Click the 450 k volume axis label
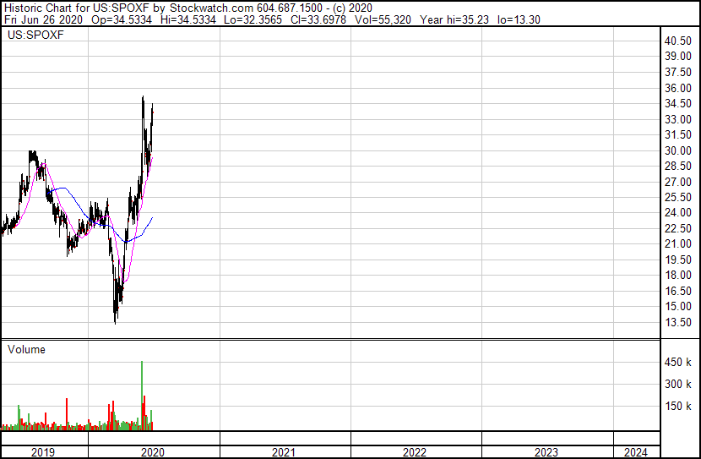The width and height of the screenshot is (701, 459). point(678,362)
